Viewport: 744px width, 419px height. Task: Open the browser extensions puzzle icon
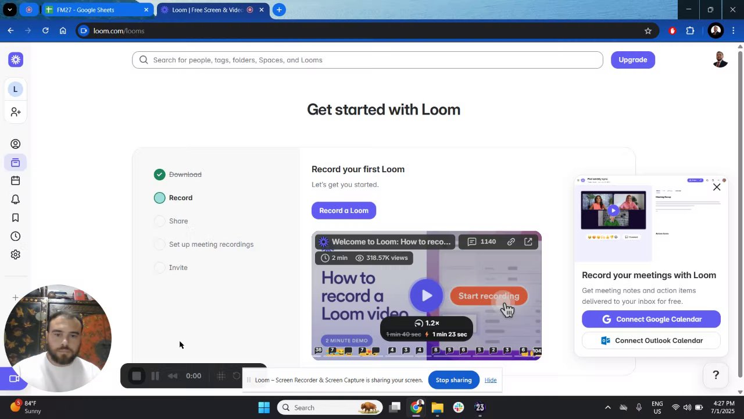691,31
